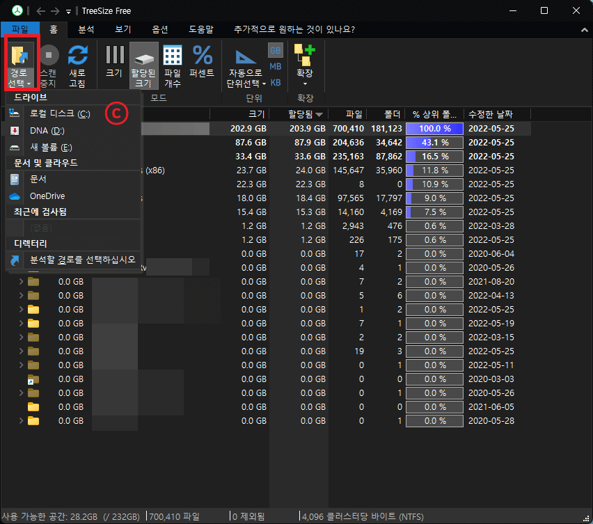Viewport: 593px width, 524px height.
Task: Select 할당된 크기 mode icon
Action: pos(143,59)
